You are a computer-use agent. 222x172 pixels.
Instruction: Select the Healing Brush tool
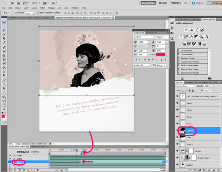4,47
